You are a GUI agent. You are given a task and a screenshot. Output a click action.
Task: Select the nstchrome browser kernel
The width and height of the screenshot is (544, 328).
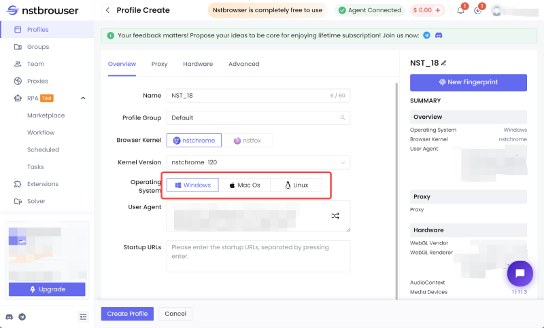coord(194,141)
